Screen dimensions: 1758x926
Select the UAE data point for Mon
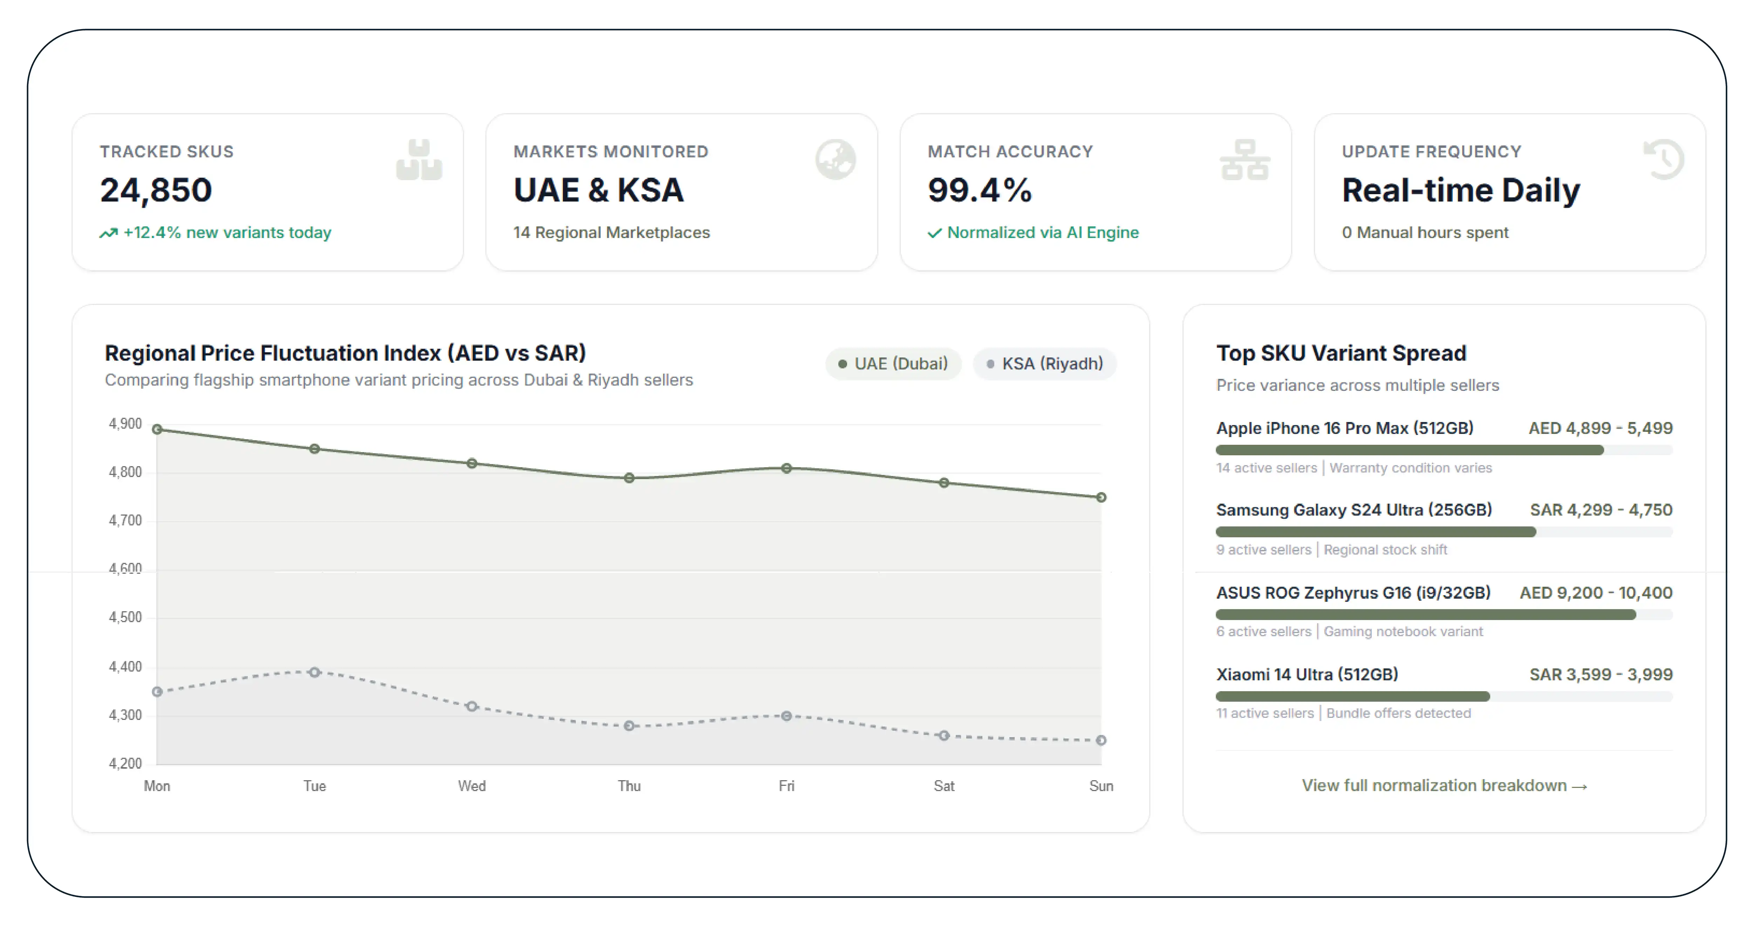point(157,429)
